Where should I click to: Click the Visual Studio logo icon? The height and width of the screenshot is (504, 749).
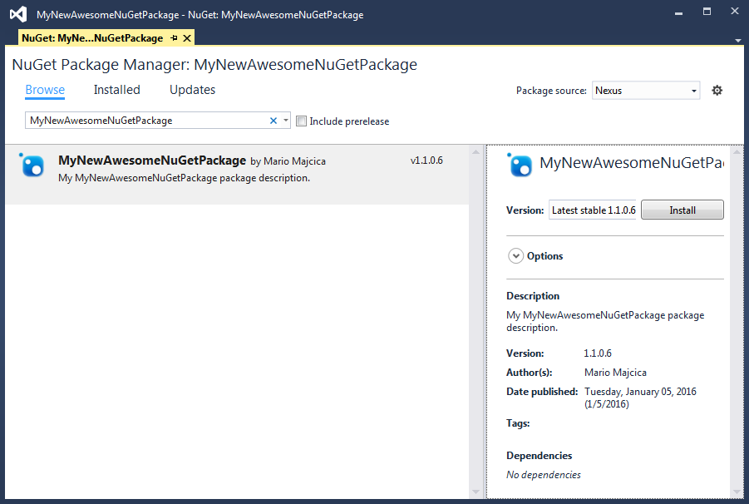click(x=18, y=14)
